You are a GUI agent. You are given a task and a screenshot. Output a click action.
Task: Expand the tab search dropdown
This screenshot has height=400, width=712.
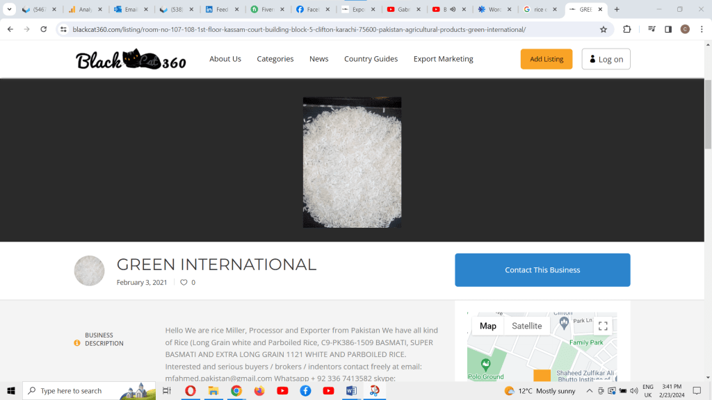(9, 9)
